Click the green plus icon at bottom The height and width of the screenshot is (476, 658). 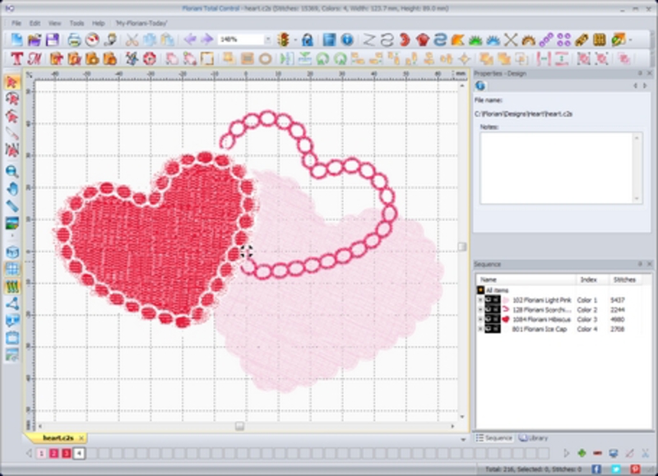[x=582, y=453]
